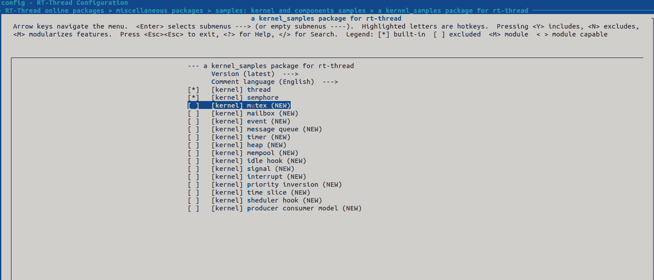Disable the semphore sample checkbox
The width and height of the screenshot is (654, 280).
[x=193, y=97]
